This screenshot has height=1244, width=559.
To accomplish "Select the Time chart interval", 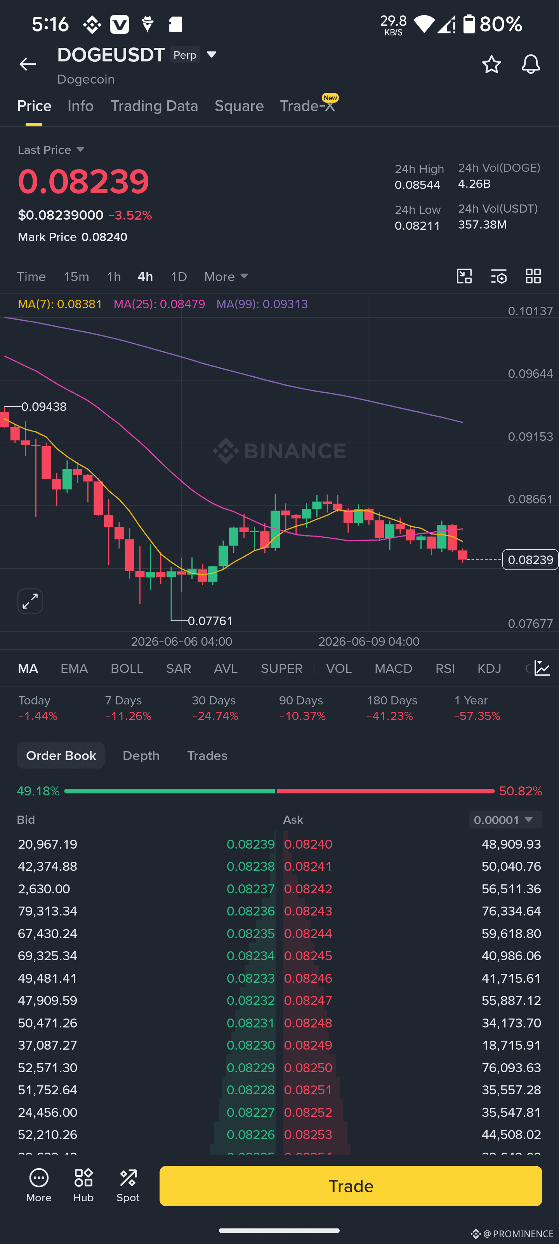I will [x=31, y=277].
